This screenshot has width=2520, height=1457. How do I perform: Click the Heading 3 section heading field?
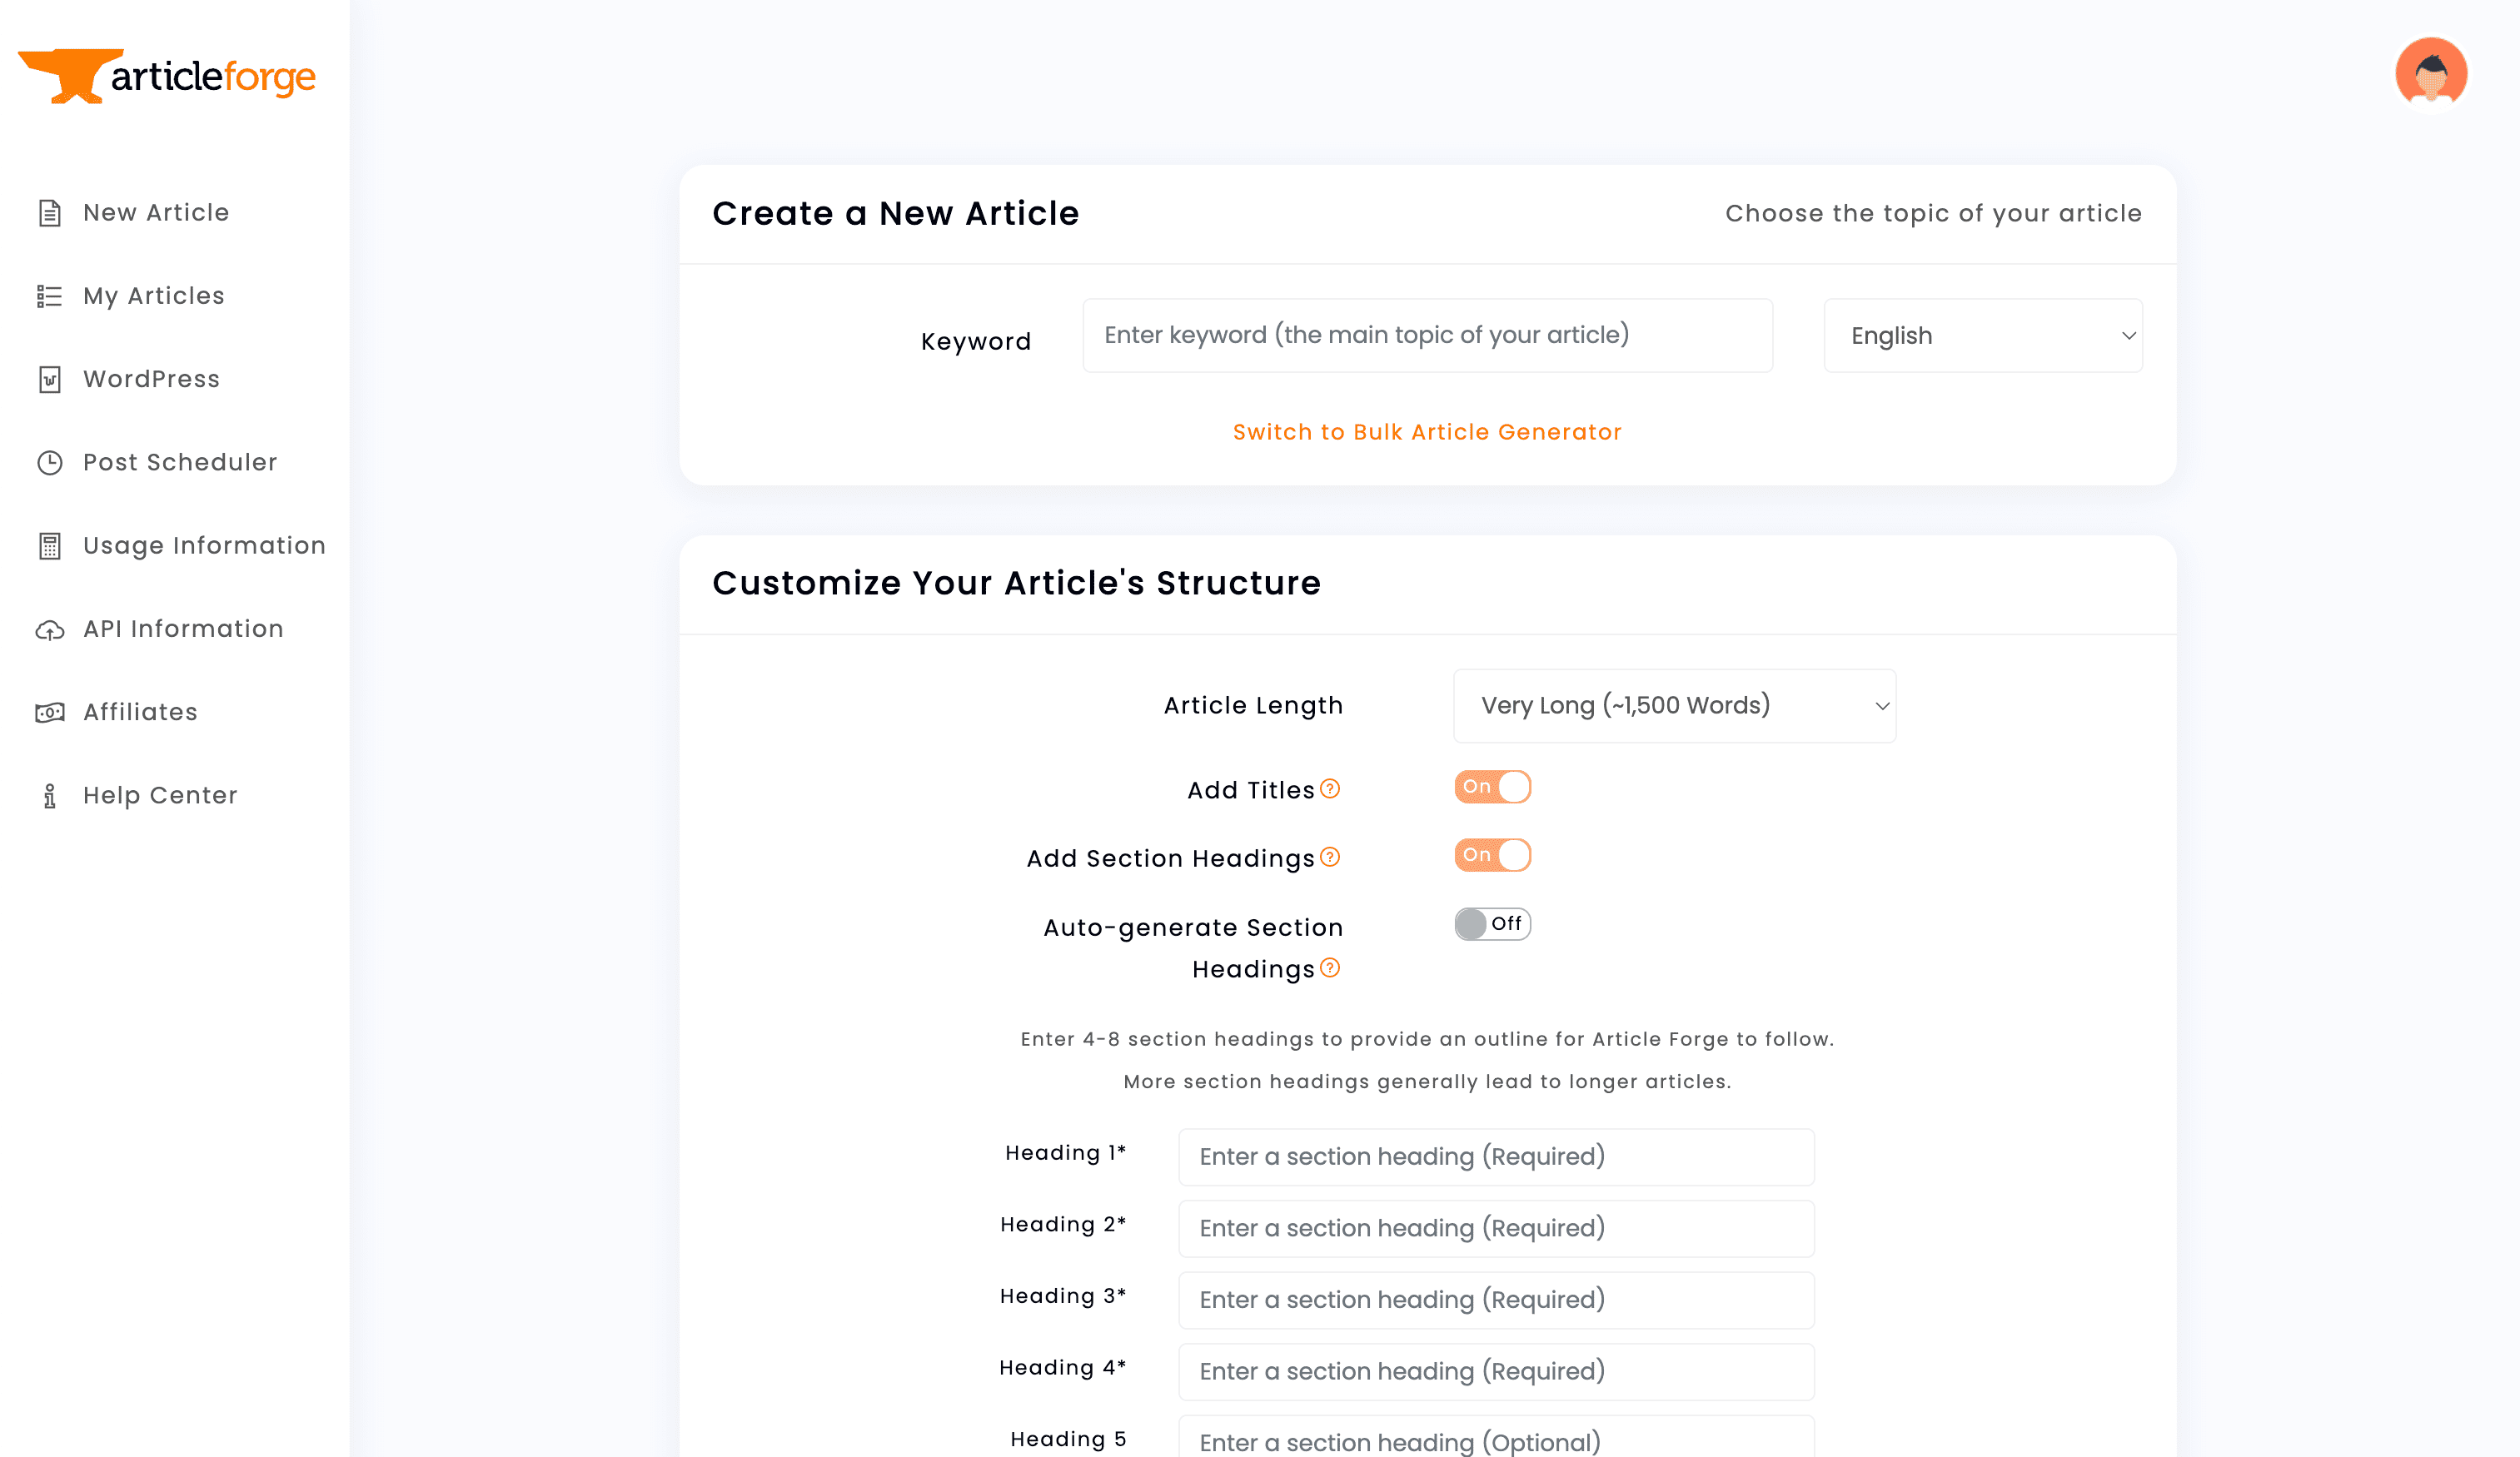tap(1496, 1299)
